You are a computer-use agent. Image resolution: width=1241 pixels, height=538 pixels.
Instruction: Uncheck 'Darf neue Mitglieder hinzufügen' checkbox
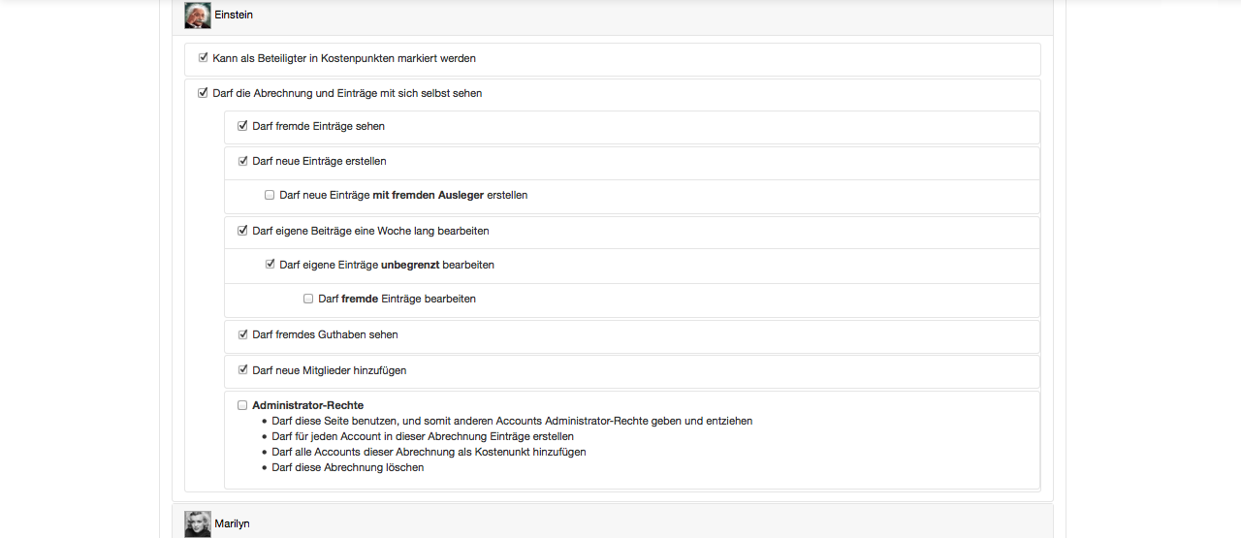[x=243, y=369]
